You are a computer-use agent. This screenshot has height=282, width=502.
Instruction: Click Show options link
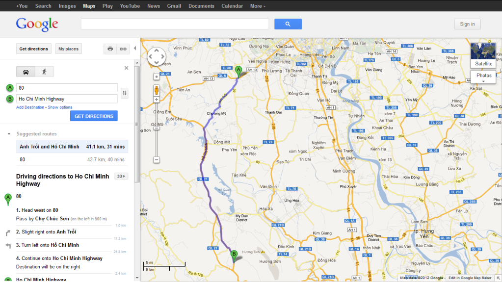pyautogui.click(x=60, y=107)
